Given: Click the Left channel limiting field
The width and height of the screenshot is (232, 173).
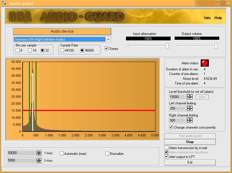Looking at the screenshot, I should tap(177, 108).
